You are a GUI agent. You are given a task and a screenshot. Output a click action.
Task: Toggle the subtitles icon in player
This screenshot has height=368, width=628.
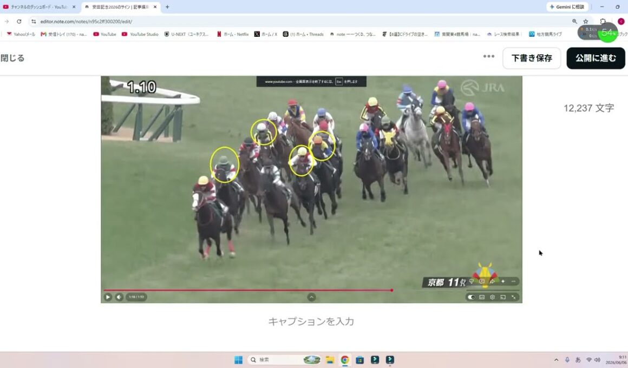click(x=482, y=297)
